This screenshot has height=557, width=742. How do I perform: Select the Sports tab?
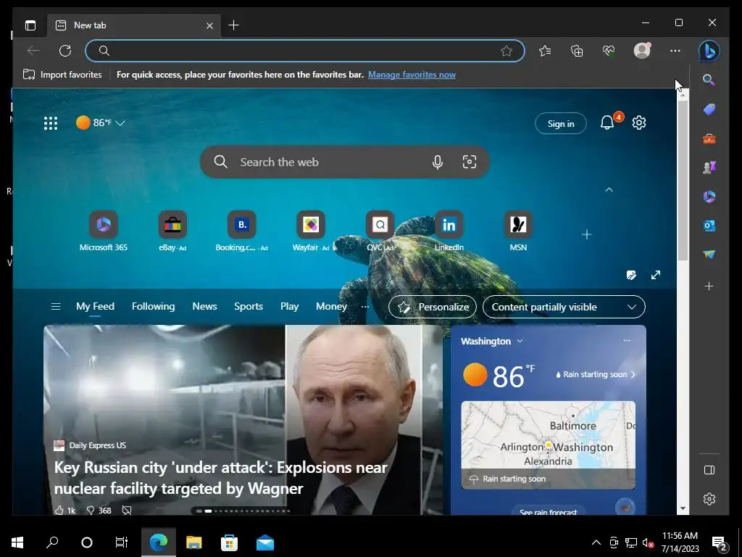249,307
